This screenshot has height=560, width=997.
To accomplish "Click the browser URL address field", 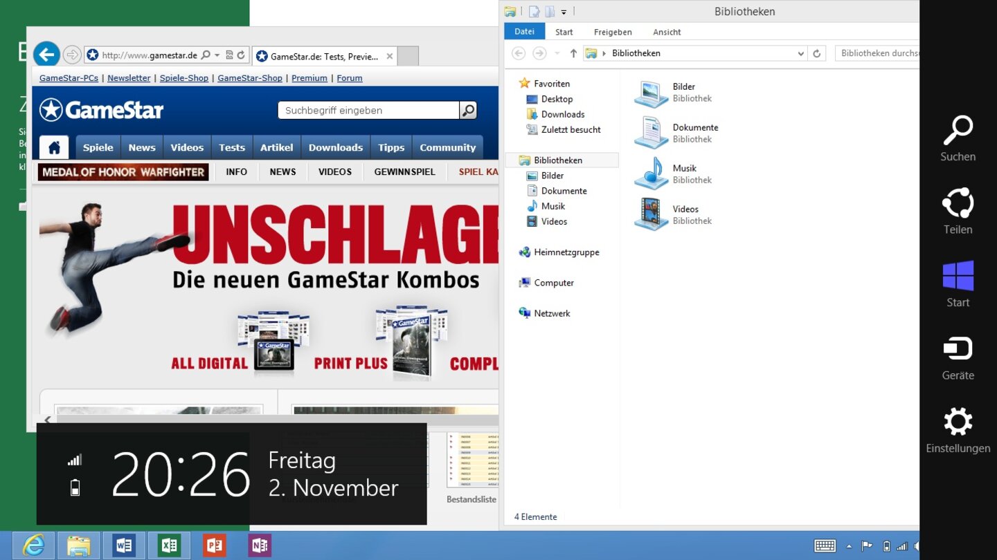I will [150, 55].
